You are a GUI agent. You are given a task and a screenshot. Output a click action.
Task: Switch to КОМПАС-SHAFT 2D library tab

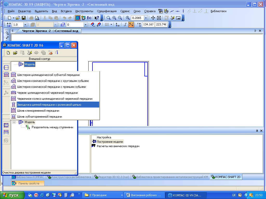click(x=226, y=177)
